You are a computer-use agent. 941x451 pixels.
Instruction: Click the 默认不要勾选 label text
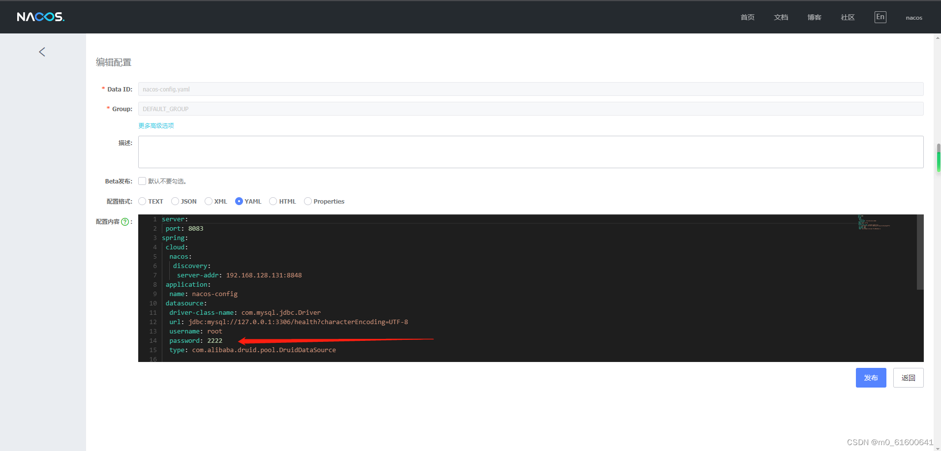tap(167, 181)
